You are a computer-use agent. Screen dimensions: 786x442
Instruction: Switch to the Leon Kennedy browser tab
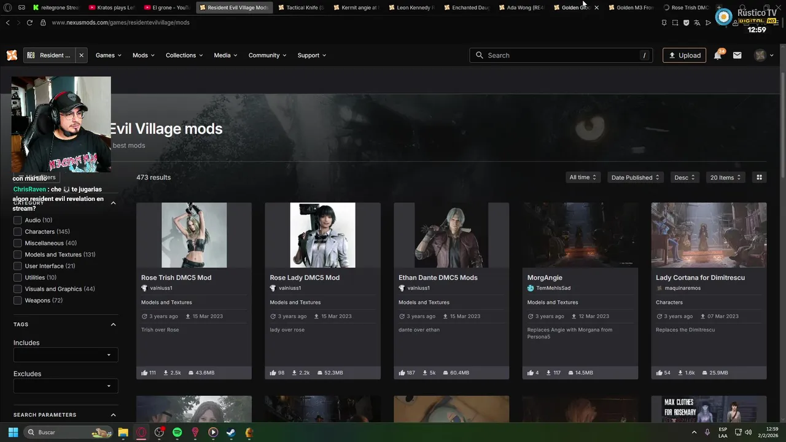pyautogui.click(x=410, y=7)
